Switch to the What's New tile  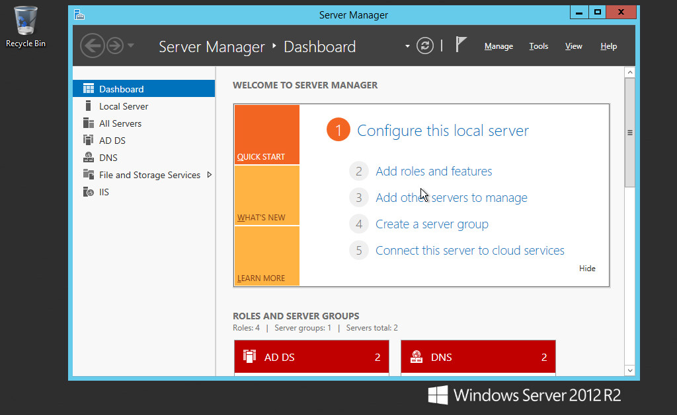(x=267, y=195)
